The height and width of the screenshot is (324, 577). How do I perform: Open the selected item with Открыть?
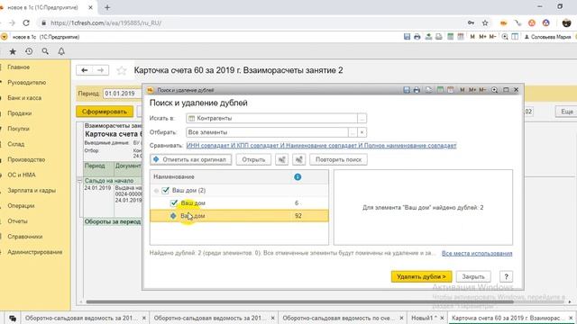tap(253, 159)
